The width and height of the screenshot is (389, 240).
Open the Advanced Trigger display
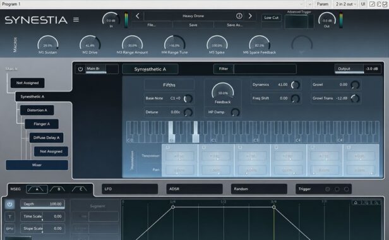299,21
